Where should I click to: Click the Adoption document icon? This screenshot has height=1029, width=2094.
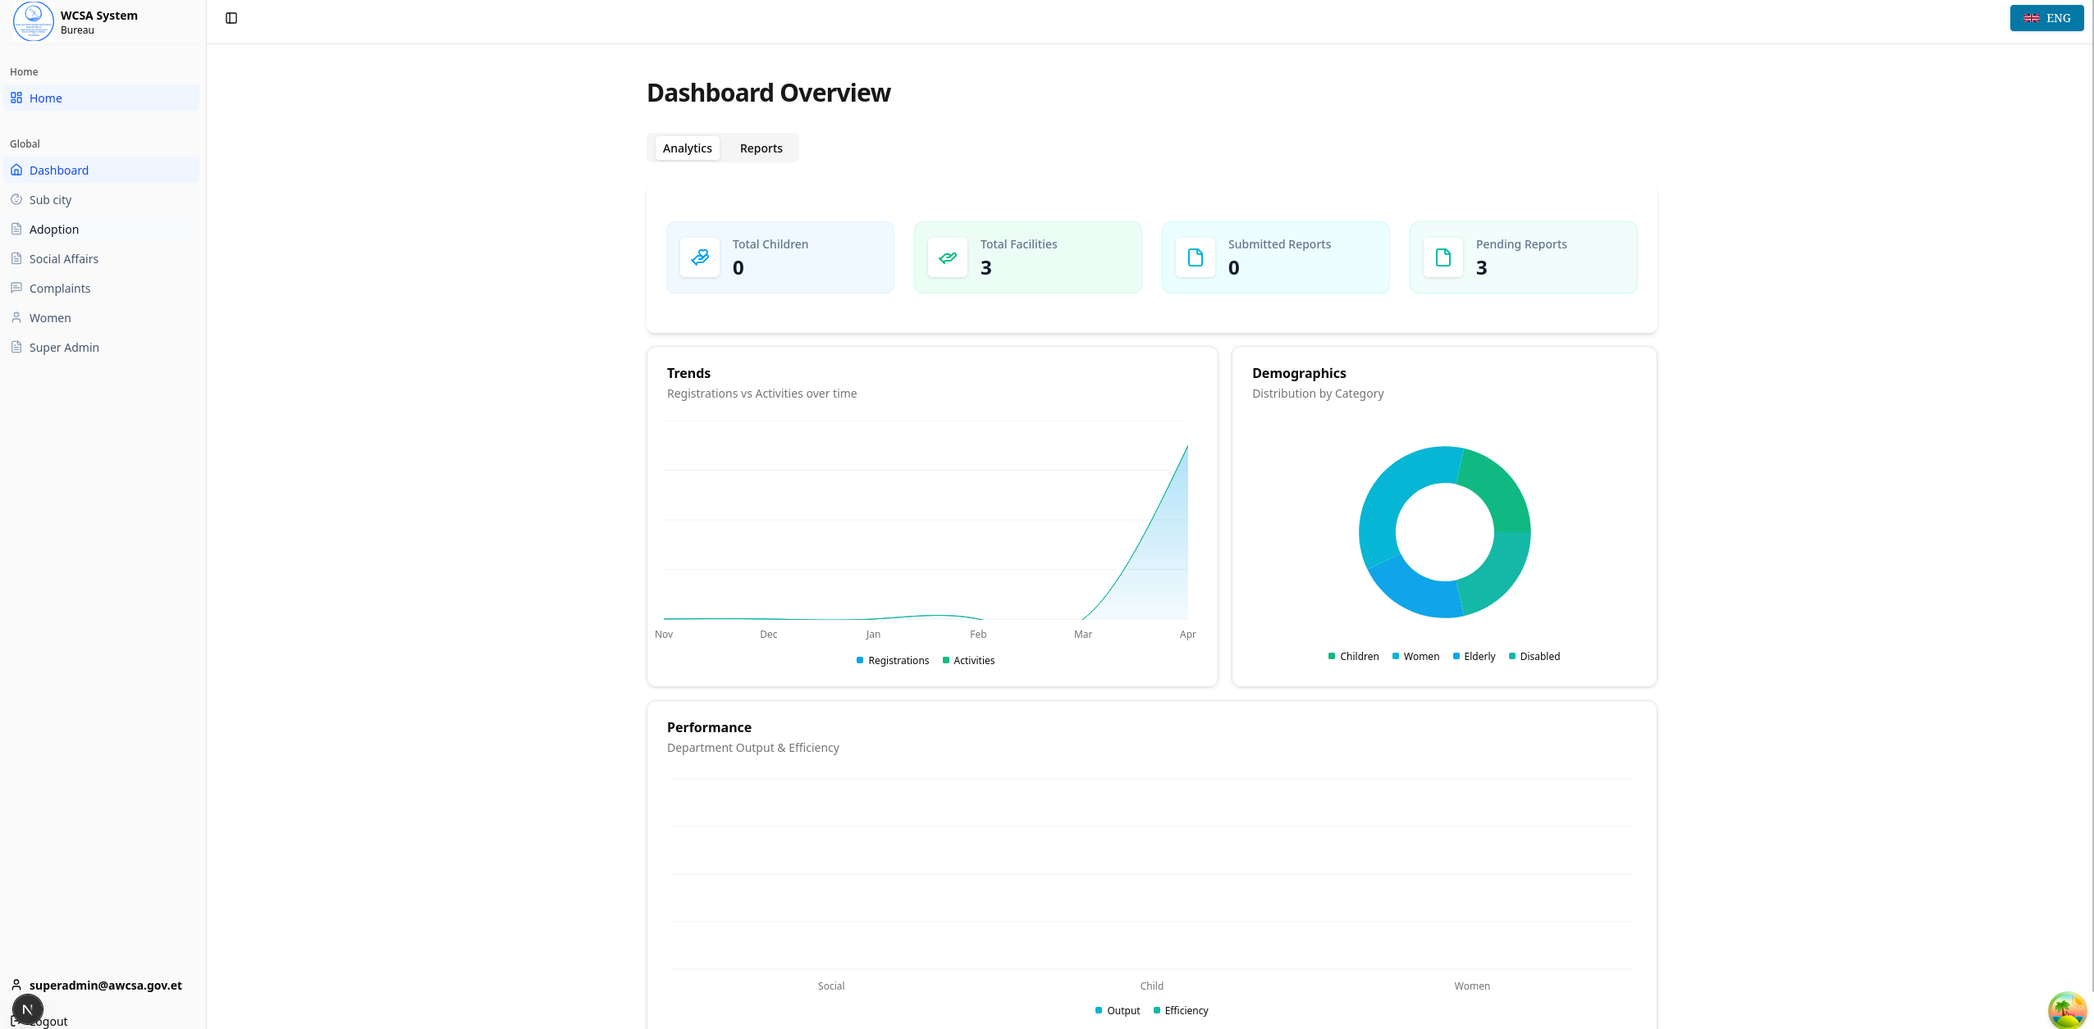(17, 229)
